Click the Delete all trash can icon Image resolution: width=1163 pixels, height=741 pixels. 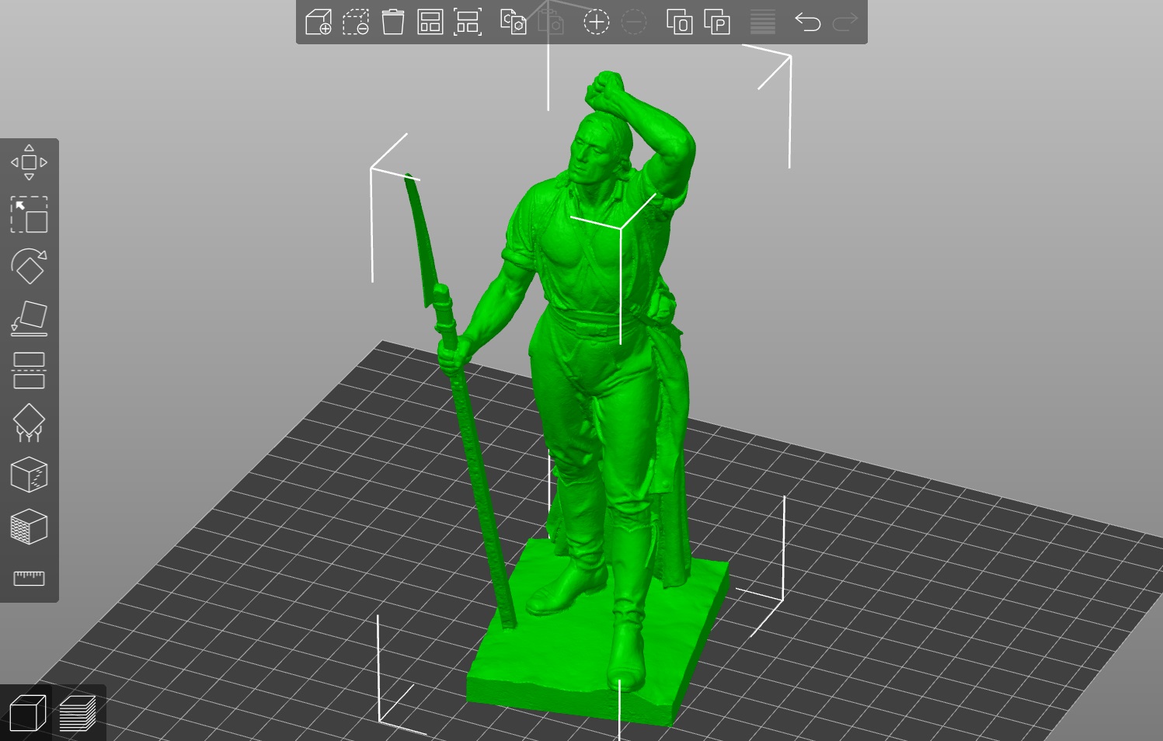[393, 22]
